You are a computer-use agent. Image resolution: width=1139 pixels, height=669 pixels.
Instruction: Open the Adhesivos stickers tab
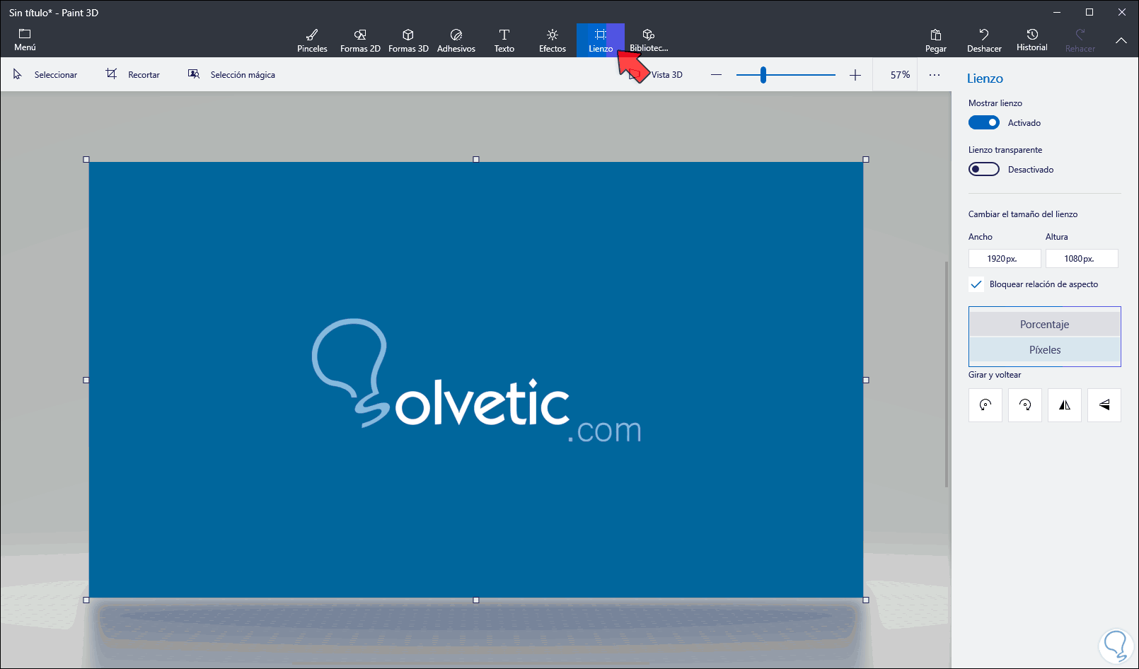456,40
